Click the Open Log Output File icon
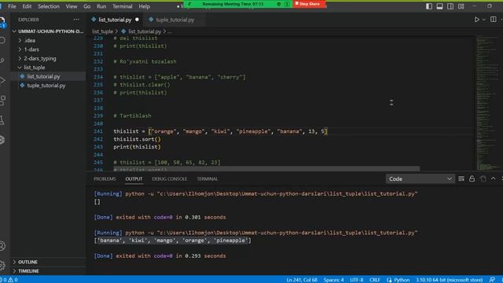The height and width of the screenshot is (283, 503). [483, 178]
